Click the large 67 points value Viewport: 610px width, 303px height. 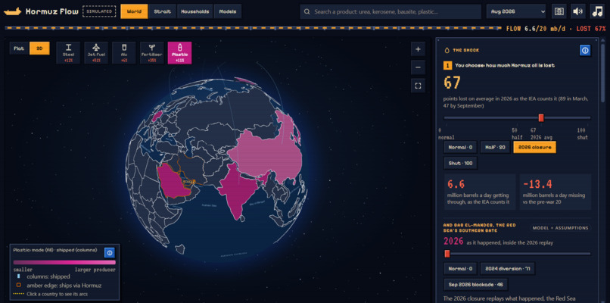pyautogui.click(x=452, y=83)
